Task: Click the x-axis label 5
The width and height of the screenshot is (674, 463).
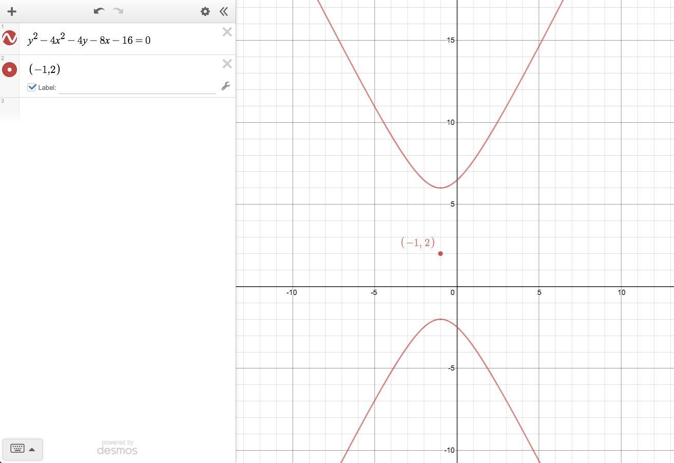Action: [x=539, y=292]
